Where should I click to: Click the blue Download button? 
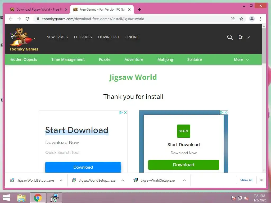click(83, 167)
